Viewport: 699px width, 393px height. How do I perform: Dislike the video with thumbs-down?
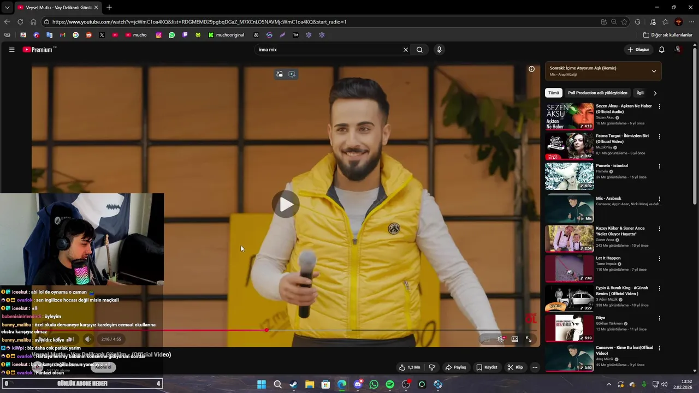[x=431, y=367]
